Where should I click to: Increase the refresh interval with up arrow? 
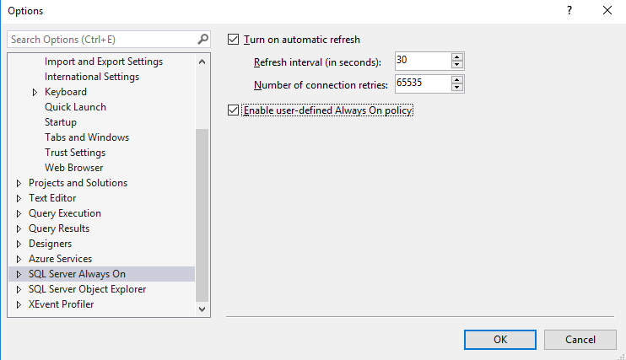click(x=456, y=57)
